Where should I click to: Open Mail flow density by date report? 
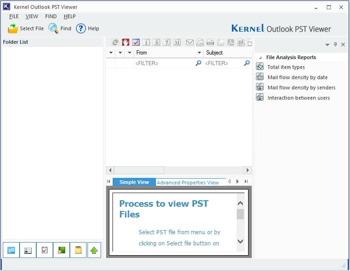297,77
